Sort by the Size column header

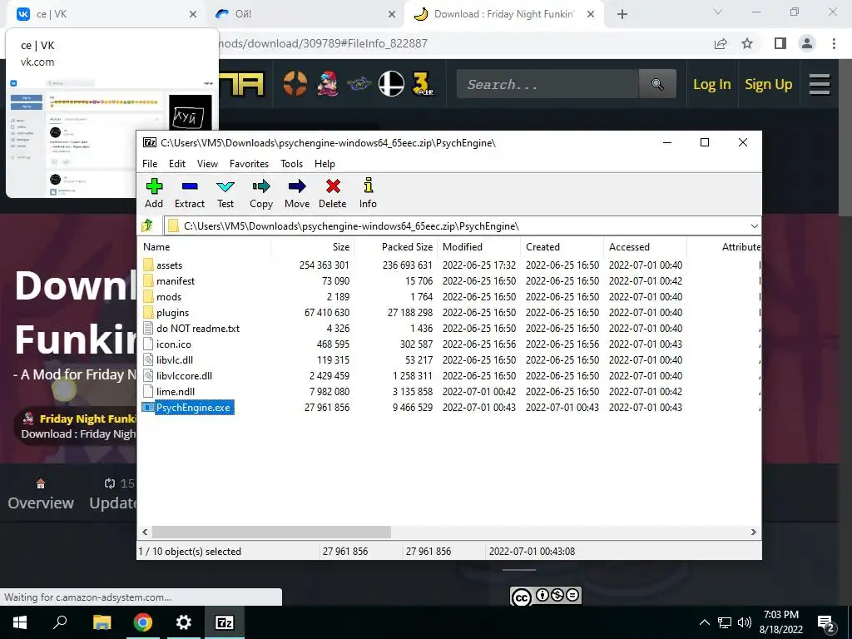coord(313,246)
